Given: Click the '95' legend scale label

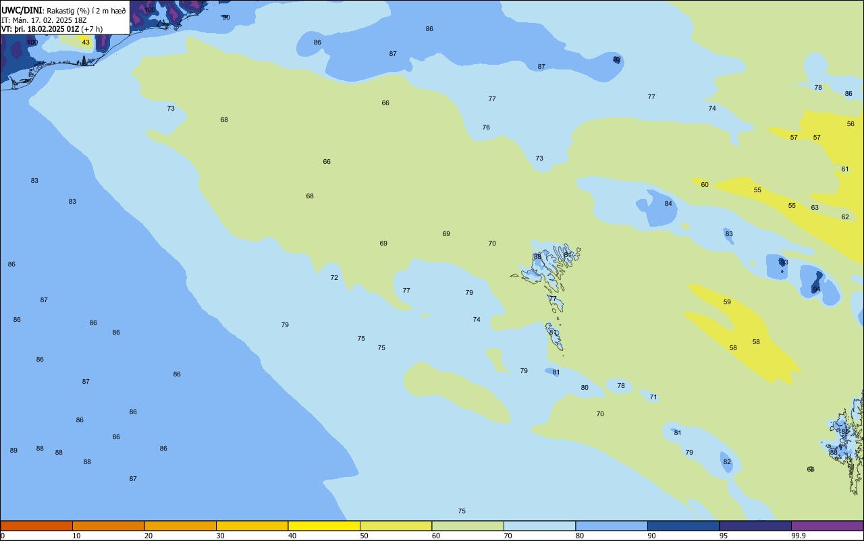Looking at the screenshot, I should pos(724,536).
